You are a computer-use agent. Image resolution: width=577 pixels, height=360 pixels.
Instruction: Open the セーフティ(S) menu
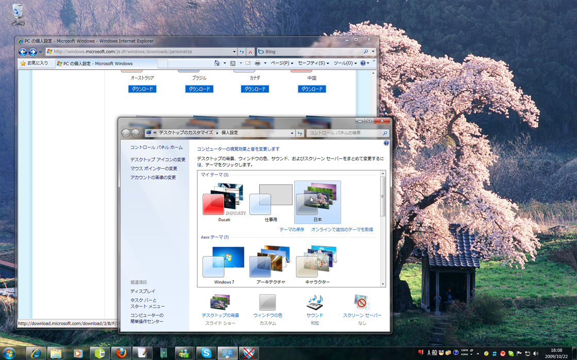(314, 63)
